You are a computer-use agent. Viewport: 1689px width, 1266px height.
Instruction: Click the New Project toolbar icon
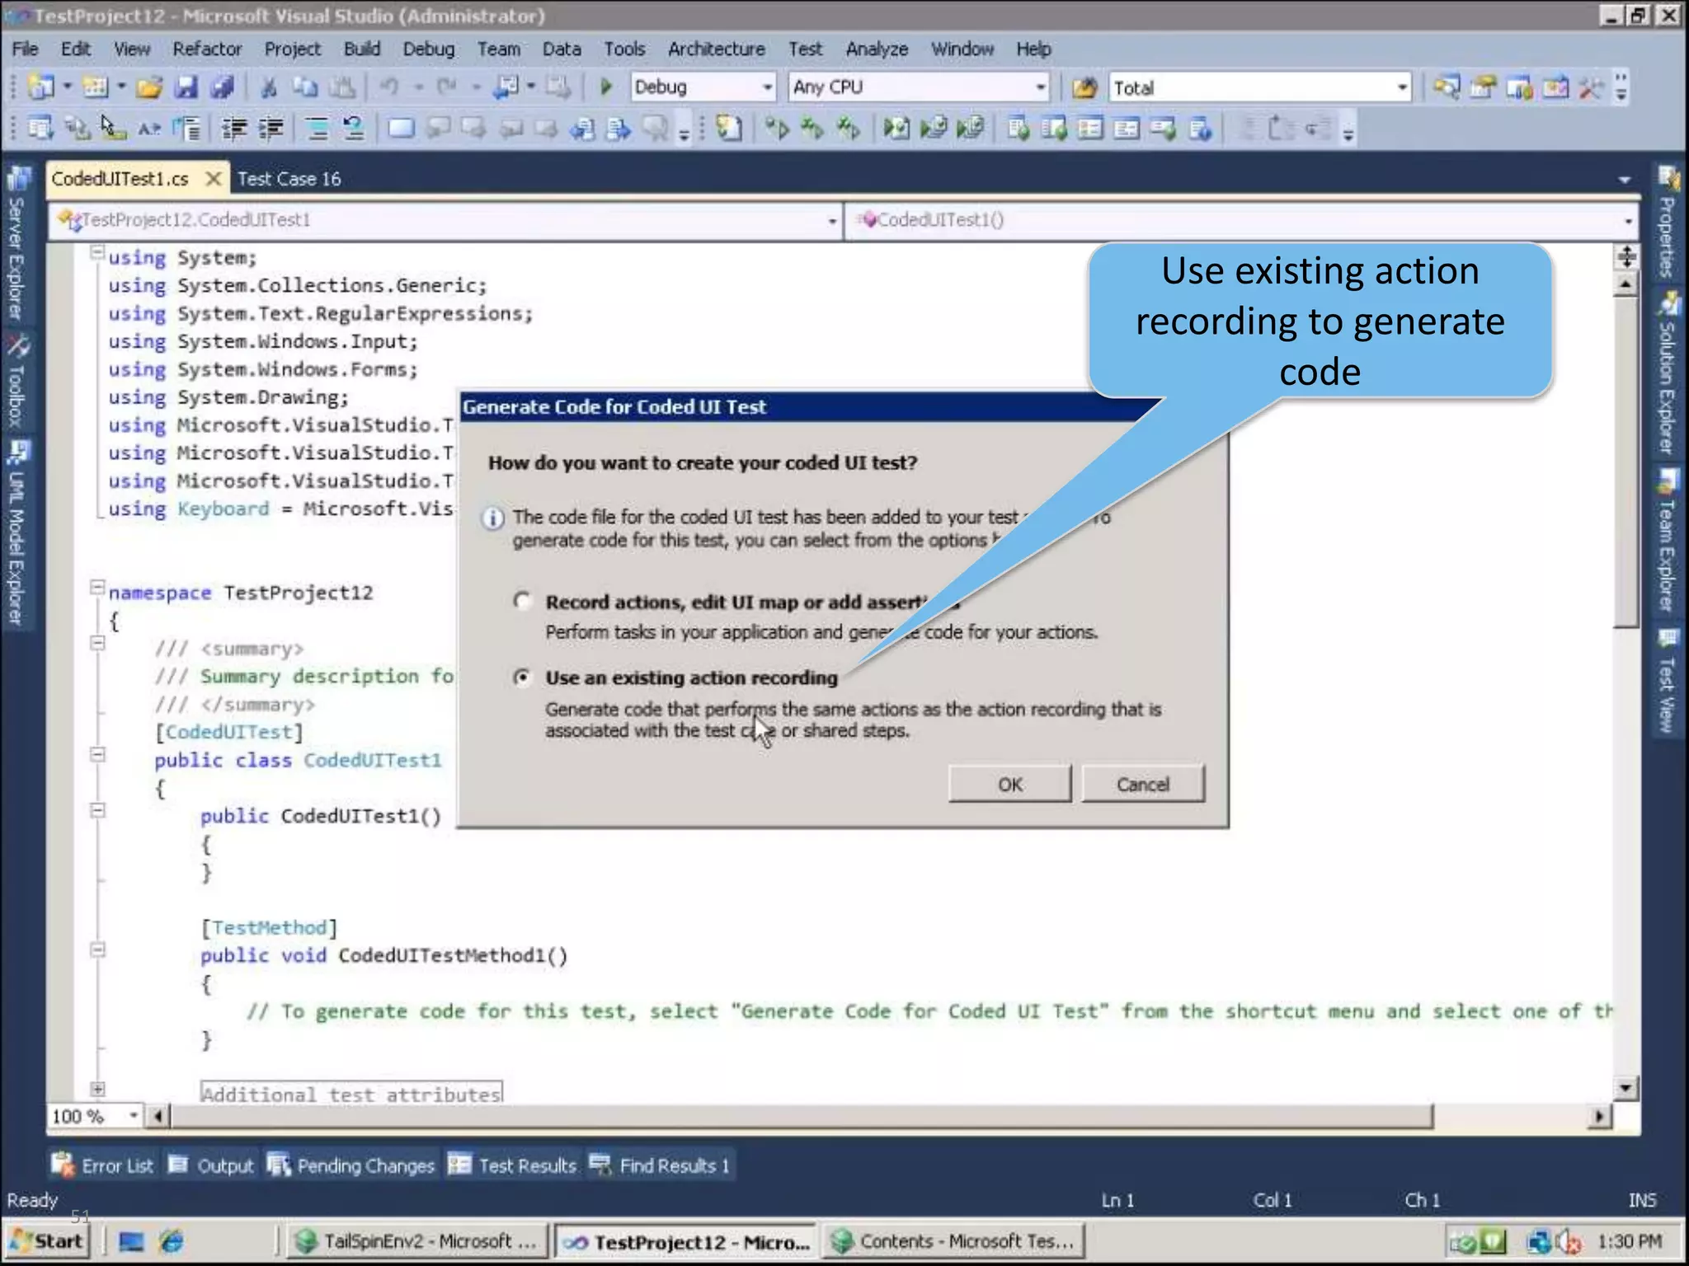pyautogui.click(x=41, y=87)
